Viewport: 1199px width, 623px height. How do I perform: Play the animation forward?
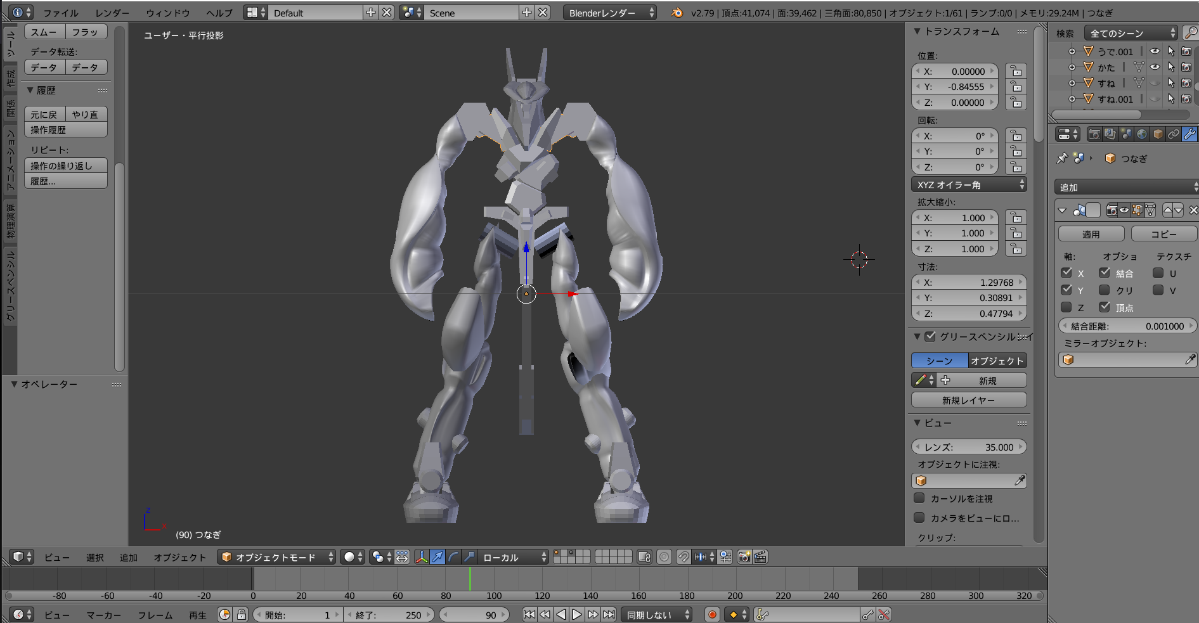click(577, 614)
